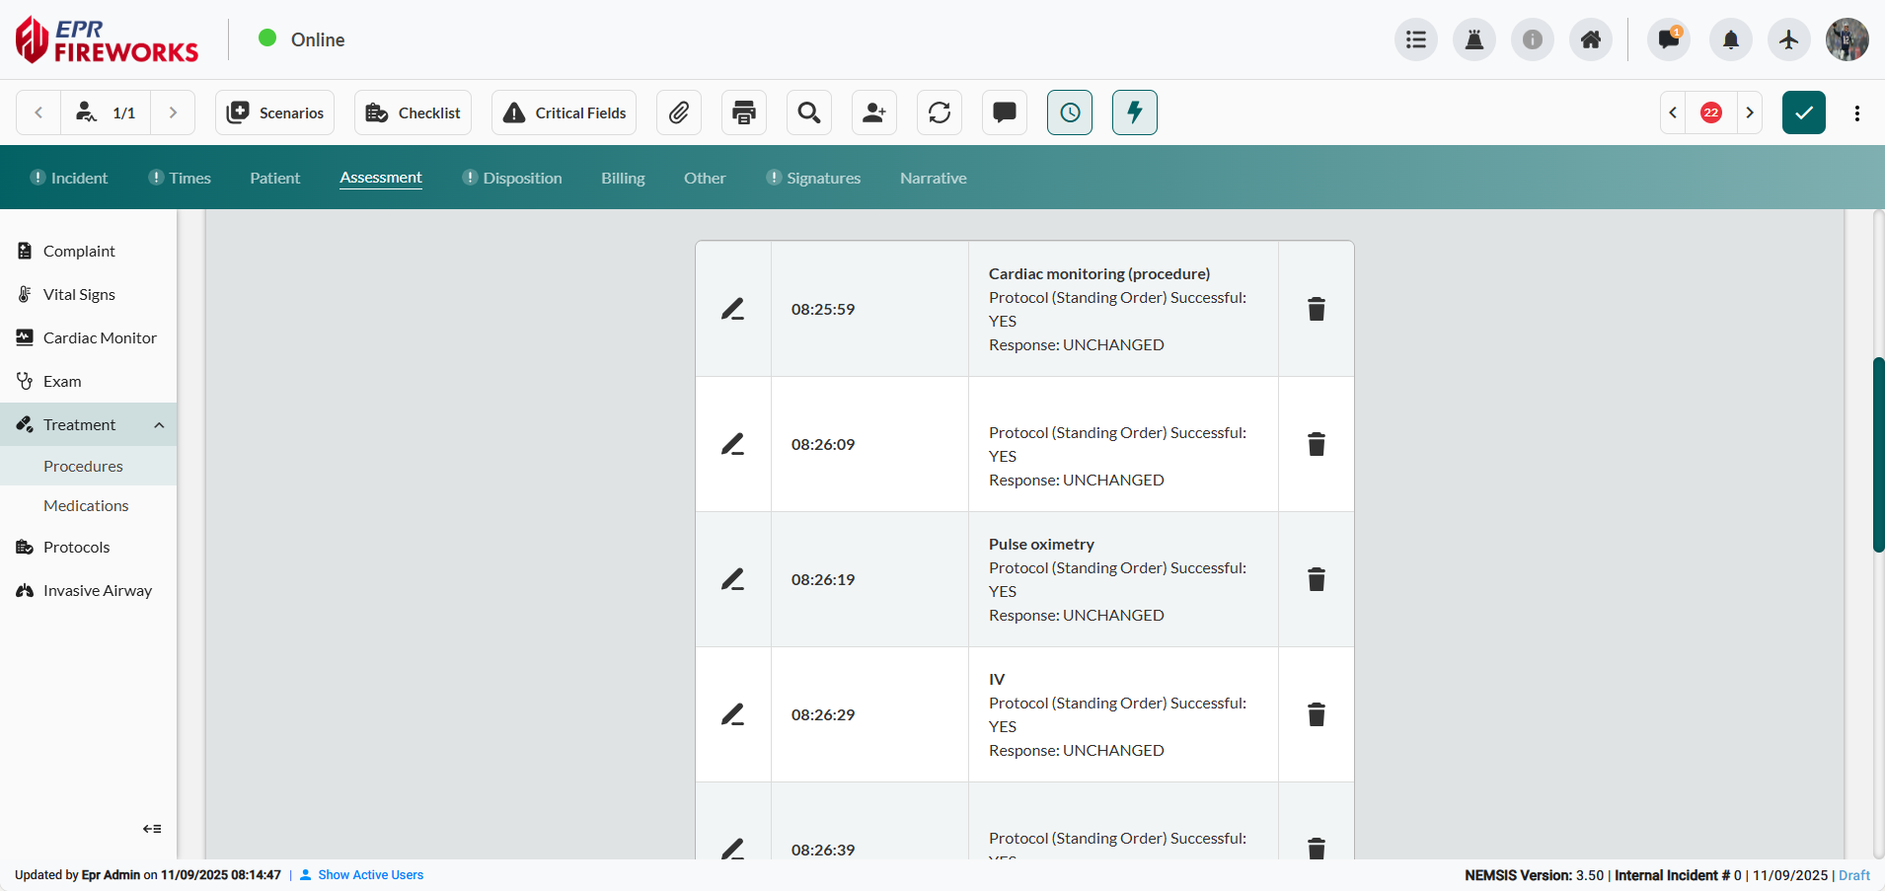This screenshot has width=1885, height=891.
Task: Click the add patient person icon
Action: (x=874, y=112)
